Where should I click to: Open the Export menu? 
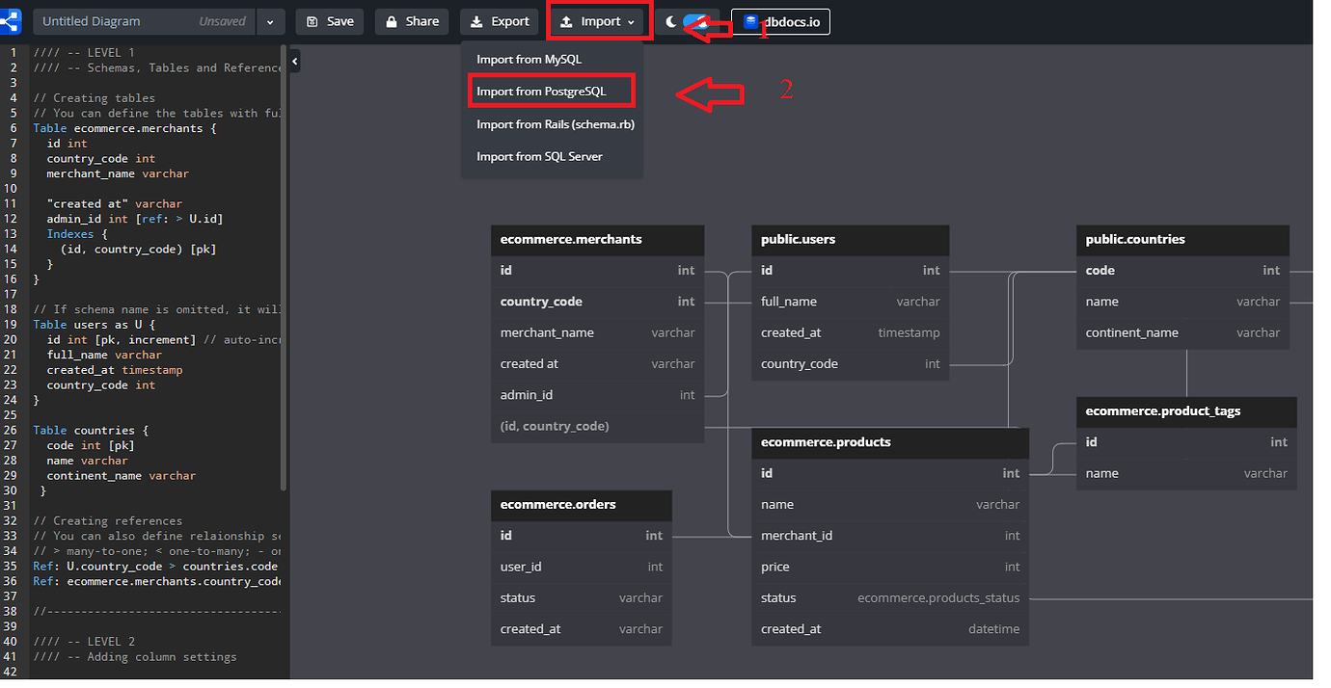pyautogui.click(x=500, y=21)
